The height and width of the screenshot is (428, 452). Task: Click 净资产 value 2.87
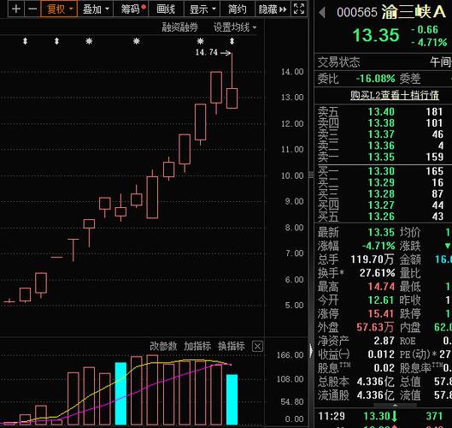coord(384,341)
